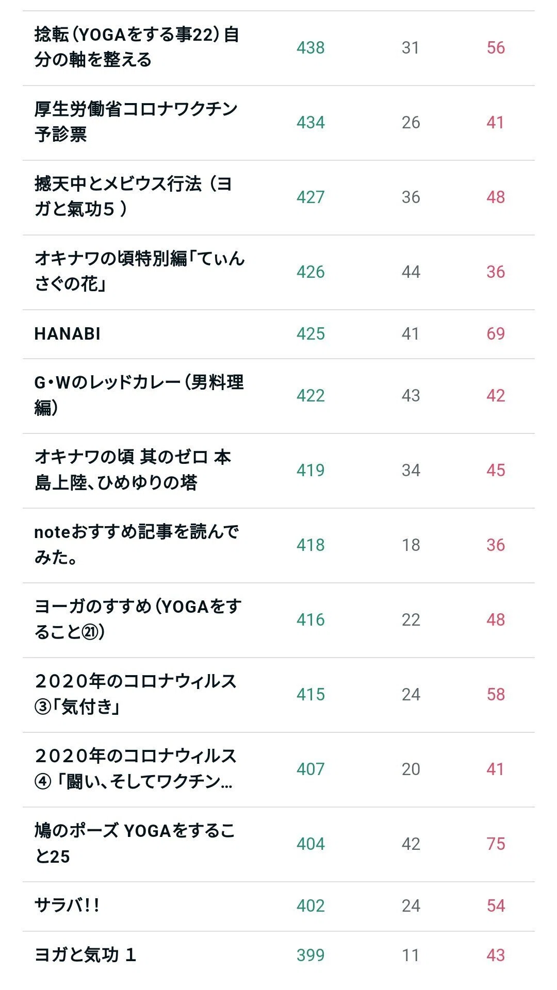Open 2020年のコロナウィルス④ 闘い article
Image resolution: width=557 pixels, height=990 pixels.
click(136, 769)
